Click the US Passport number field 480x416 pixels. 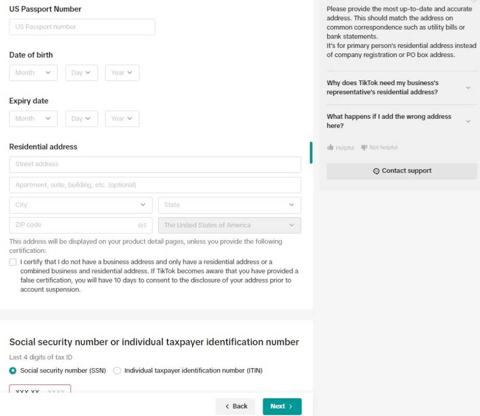pyautogui.click(x=82, y=27)
